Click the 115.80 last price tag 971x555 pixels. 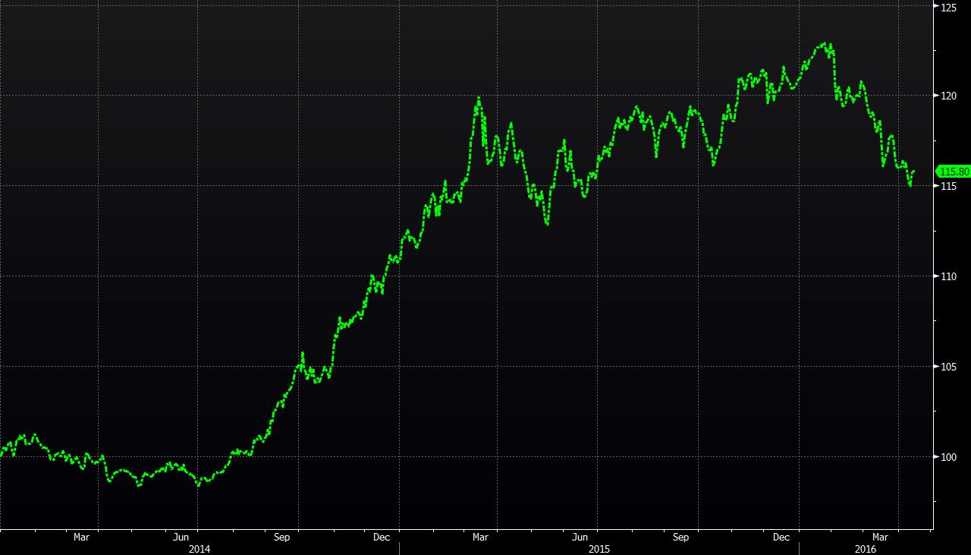coord(954,172)
